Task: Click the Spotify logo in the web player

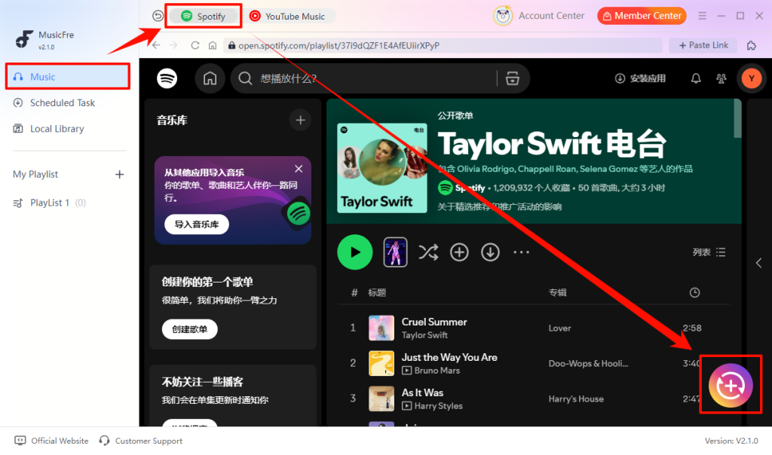Action: click(167, 78)
